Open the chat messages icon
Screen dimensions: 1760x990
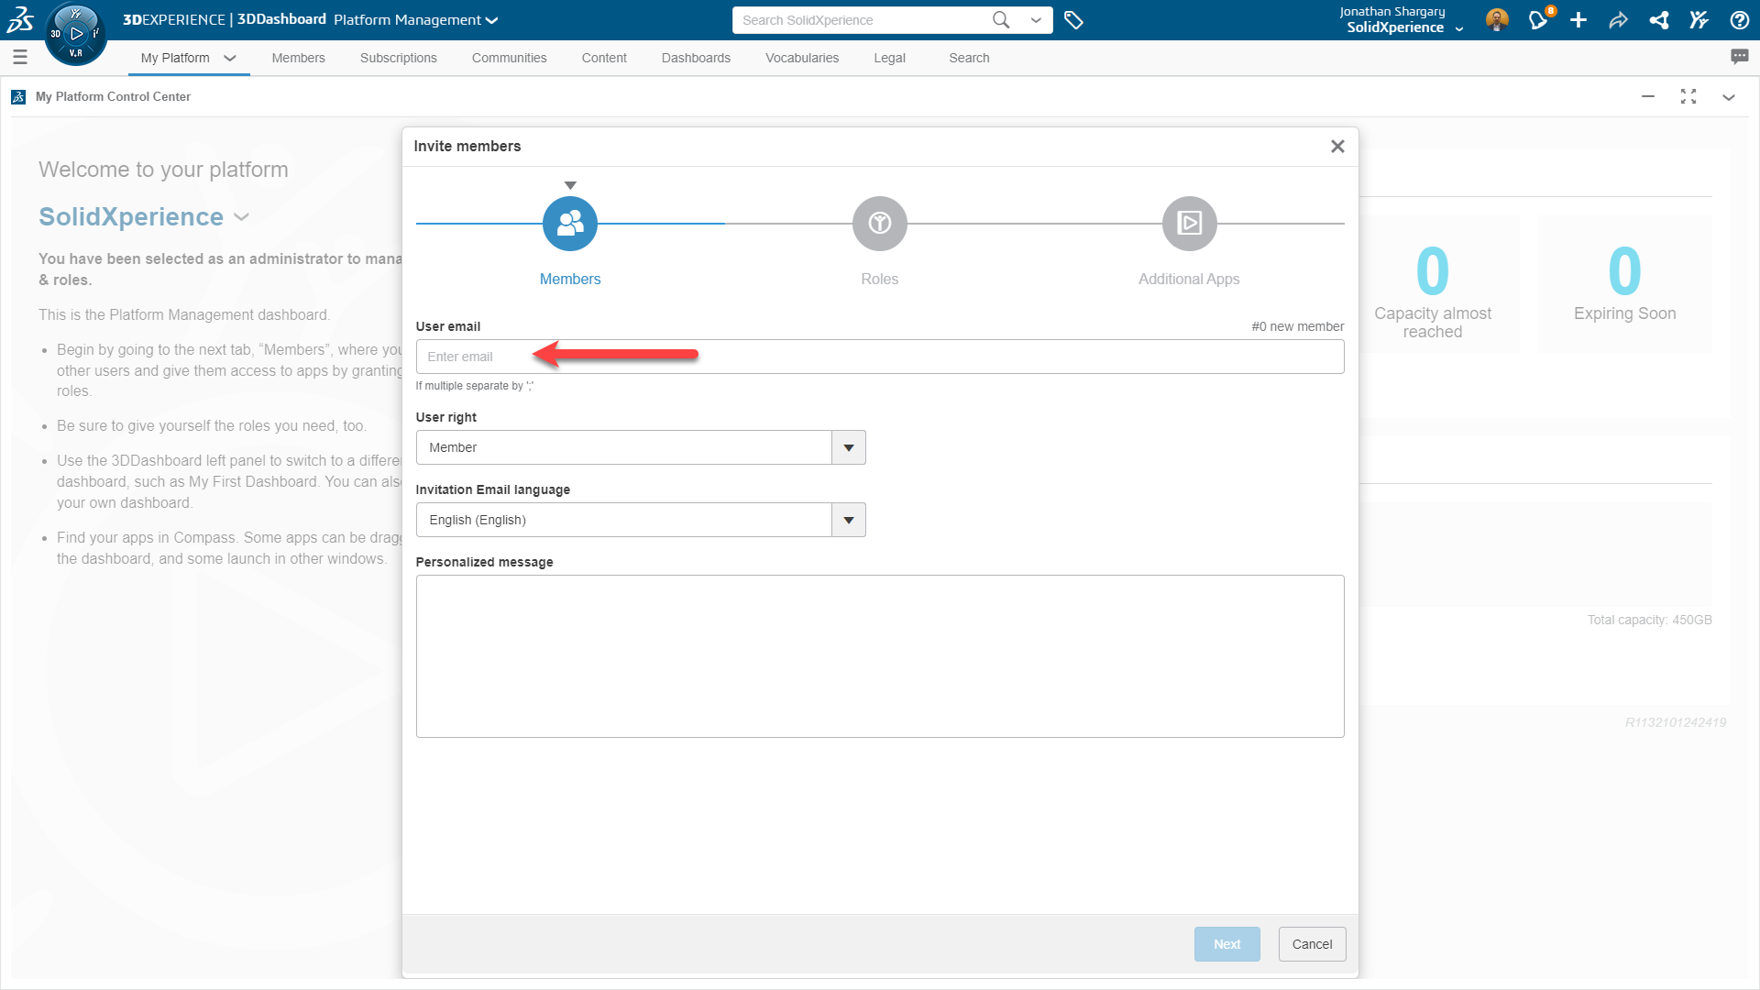pyautogui.click(x=1739, y=57)
